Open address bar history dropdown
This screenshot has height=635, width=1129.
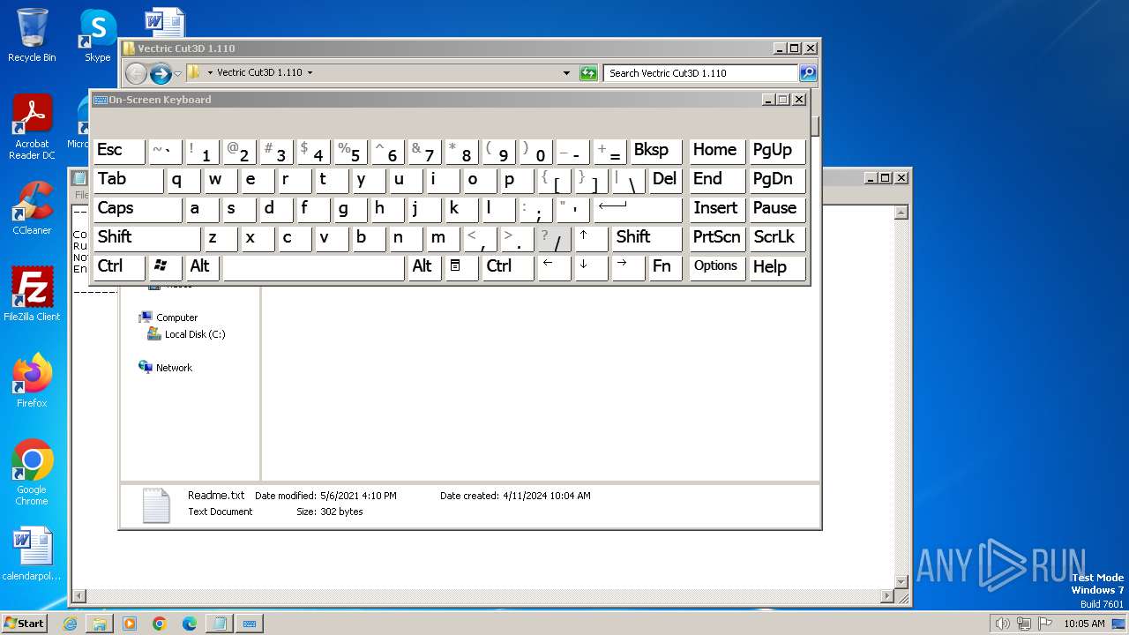pyautogui.click(x=566, y=73)
